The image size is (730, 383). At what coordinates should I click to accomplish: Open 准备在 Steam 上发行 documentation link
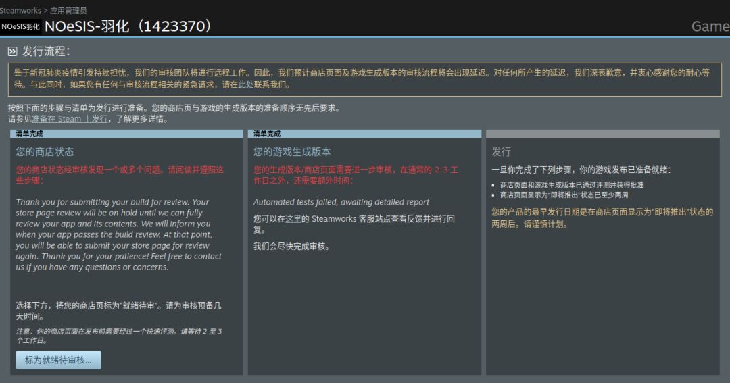click(70, 119)
